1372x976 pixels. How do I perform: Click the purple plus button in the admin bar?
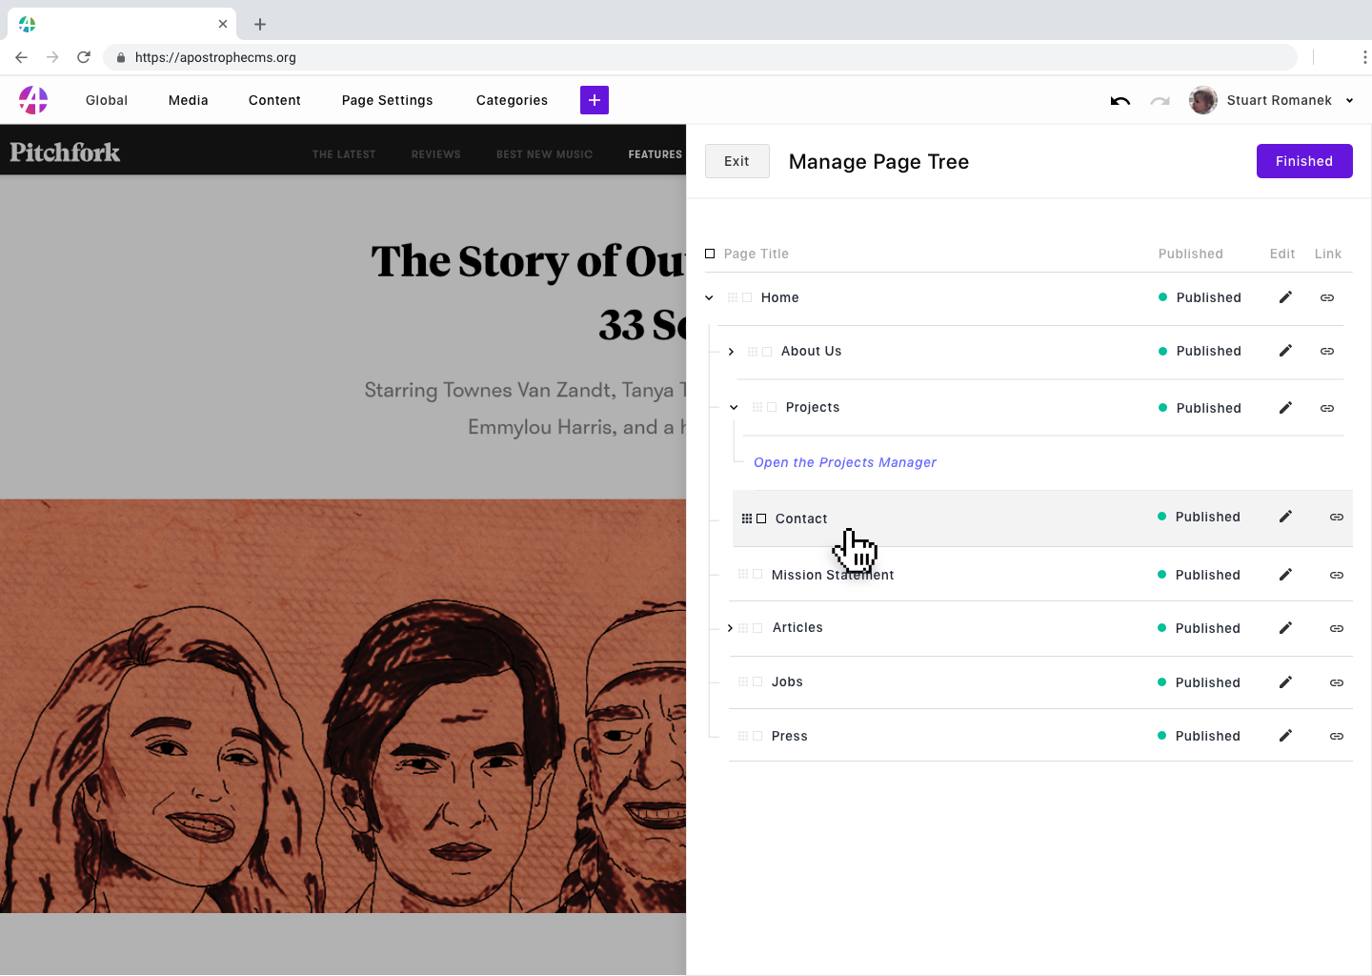coord(594,100)
